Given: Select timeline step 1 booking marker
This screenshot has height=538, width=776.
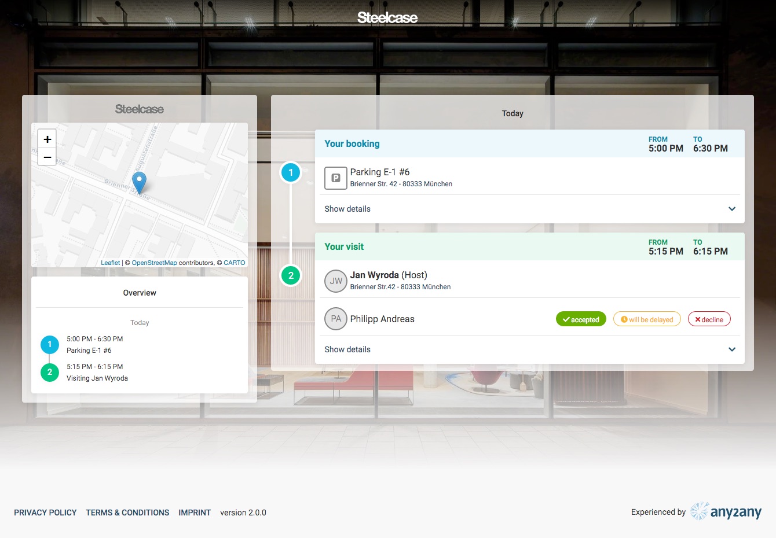Looking at the screenshot, I should (291, 172).
